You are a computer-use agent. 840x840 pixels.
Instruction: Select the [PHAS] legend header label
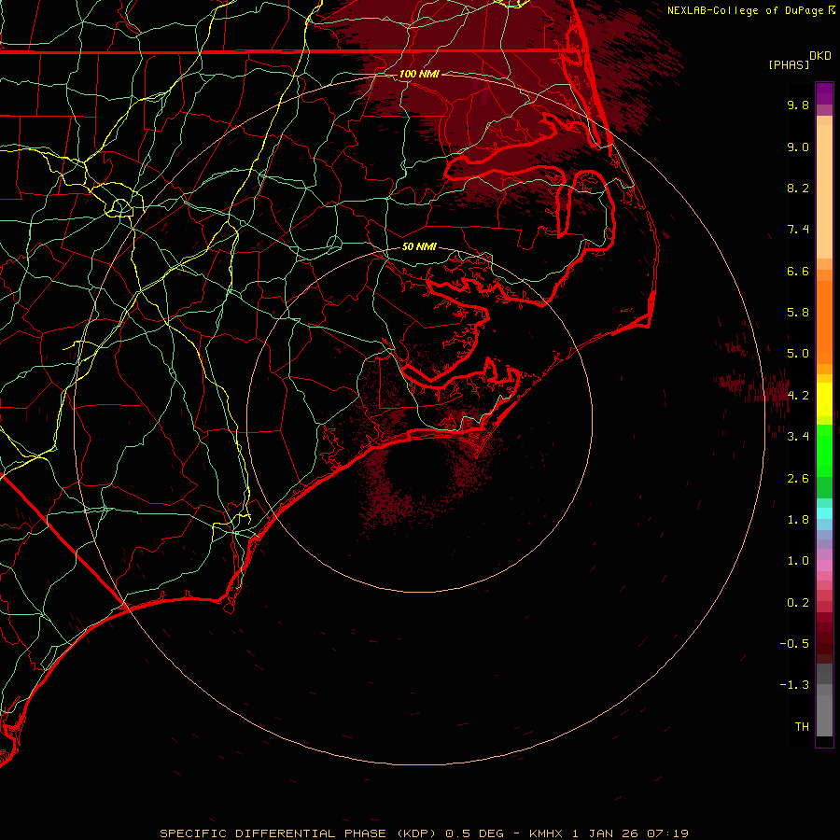coord(789,64)
